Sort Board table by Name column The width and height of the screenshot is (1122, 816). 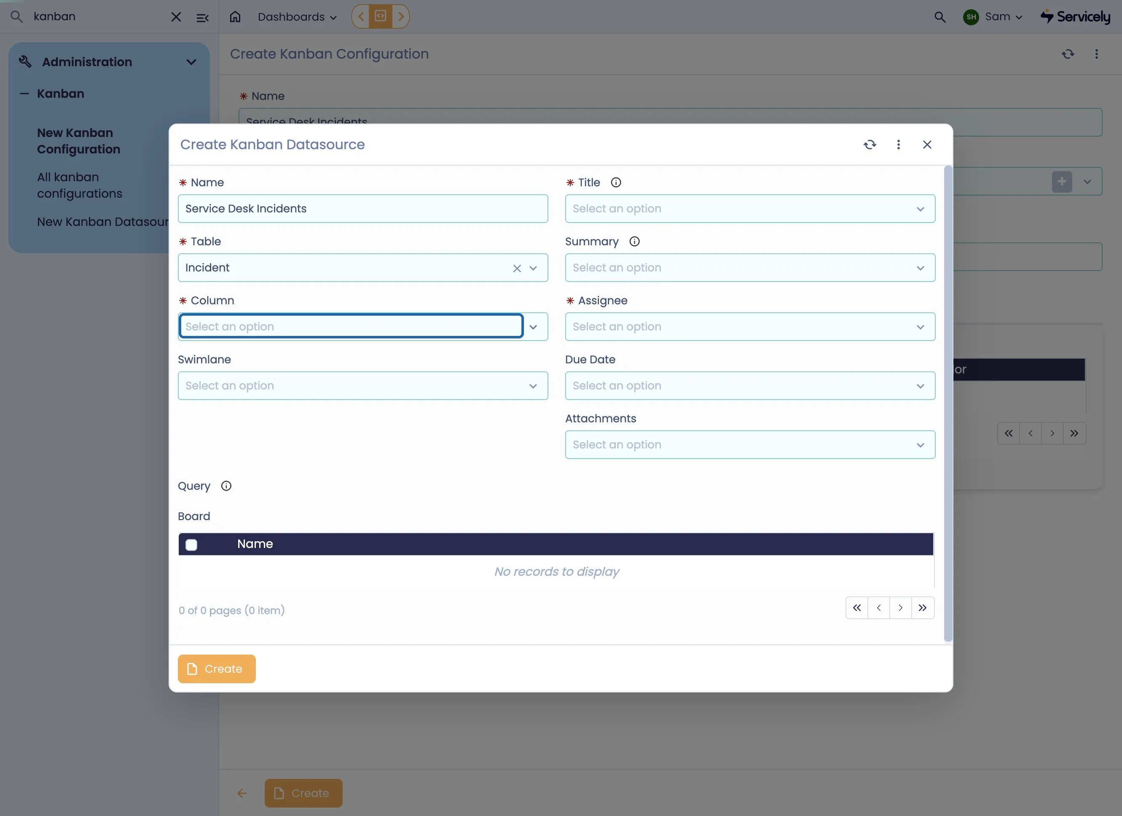(x=255, y=544)
